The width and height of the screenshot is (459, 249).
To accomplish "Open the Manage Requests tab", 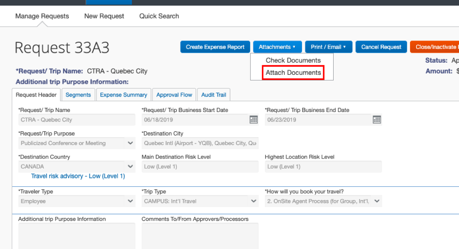I will [x=42, y=16].
